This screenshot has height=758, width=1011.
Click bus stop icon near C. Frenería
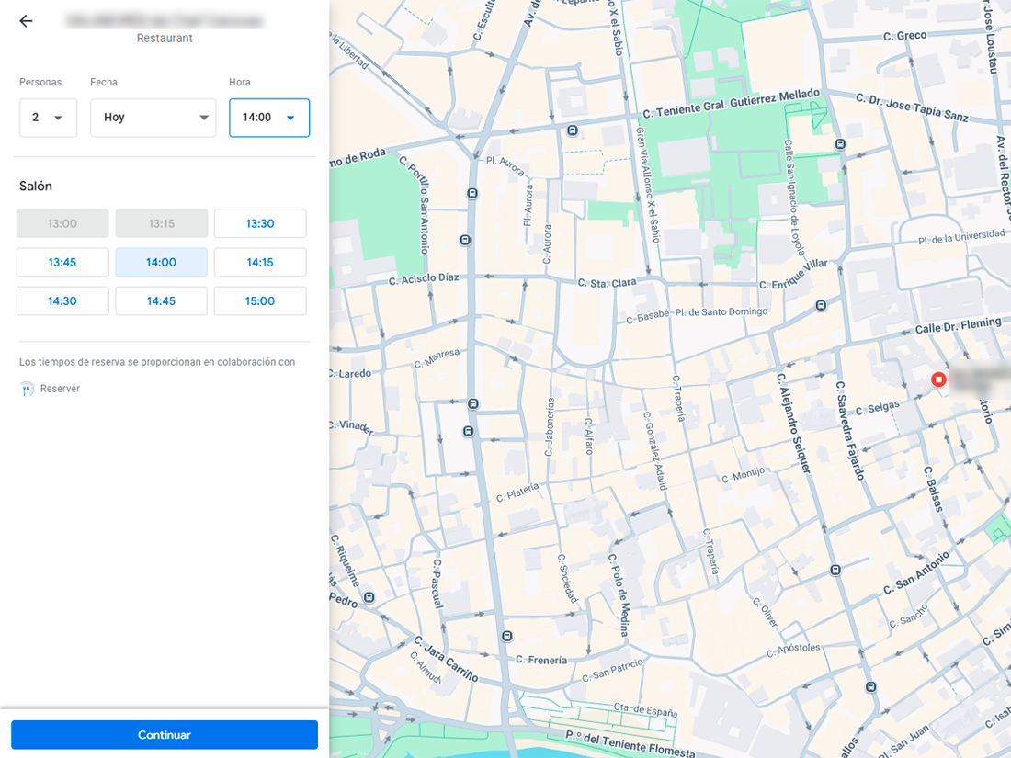click(x=507, y=637)
